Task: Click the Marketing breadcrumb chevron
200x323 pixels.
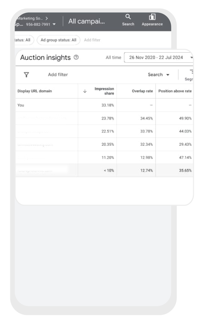Action: click(x=46, y=18)
